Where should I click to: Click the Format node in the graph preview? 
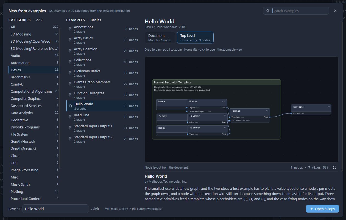click(250, 115)
